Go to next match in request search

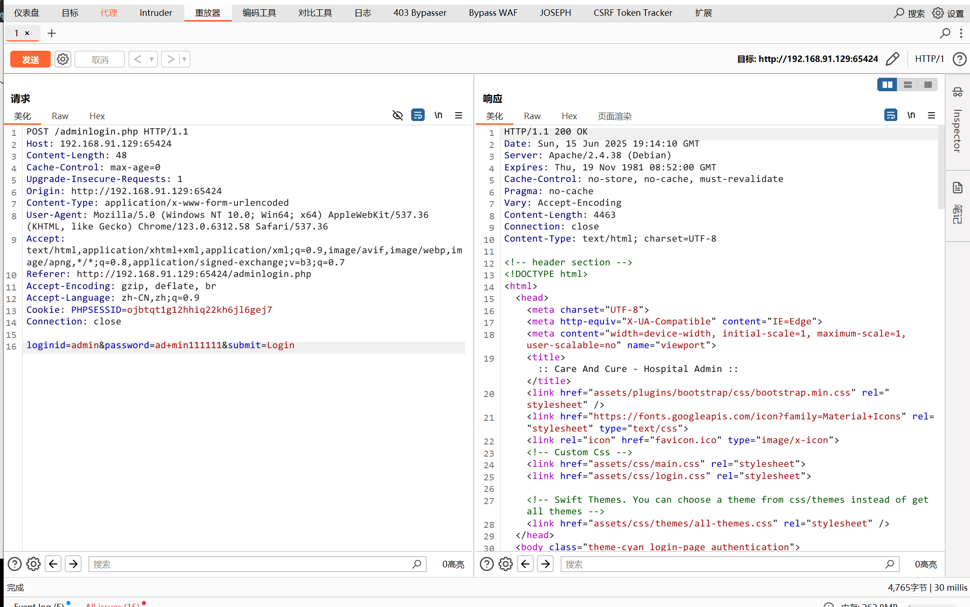(73, 564)
